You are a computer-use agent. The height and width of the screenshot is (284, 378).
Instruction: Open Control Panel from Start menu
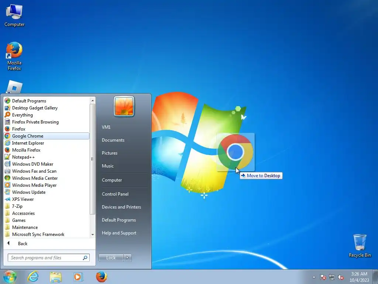pyautogui.click(x=115, y=194)
